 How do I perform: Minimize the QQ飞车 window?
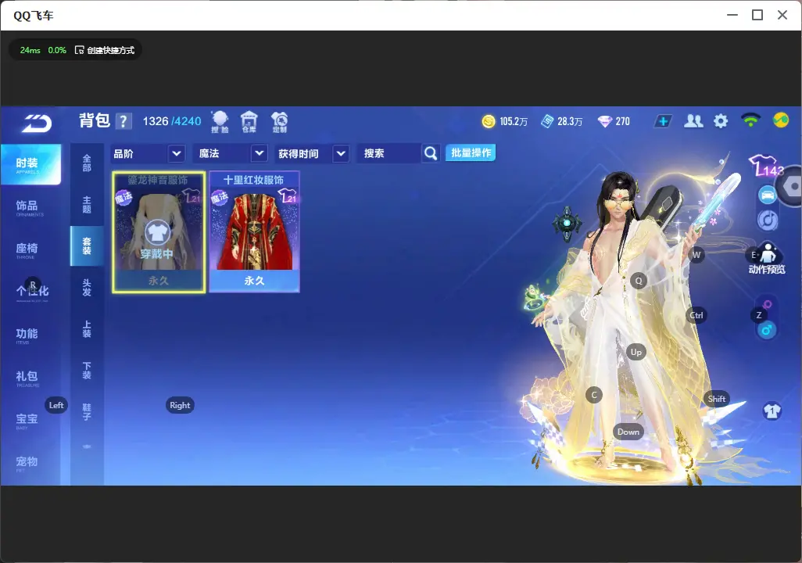(732, 15)
